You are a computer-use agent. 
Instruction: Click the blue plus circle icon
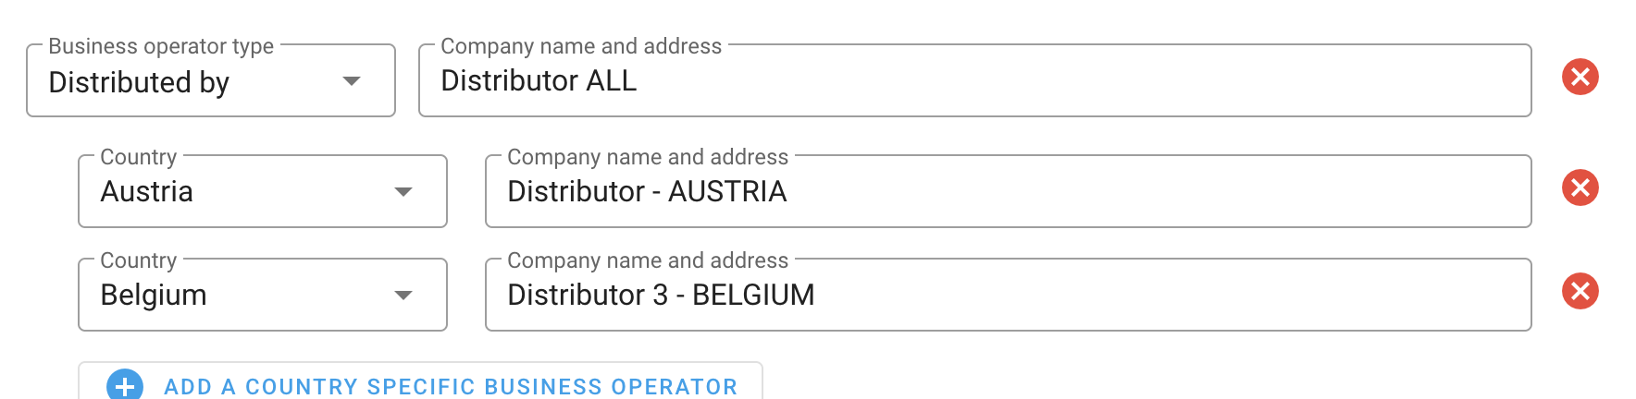125,385
